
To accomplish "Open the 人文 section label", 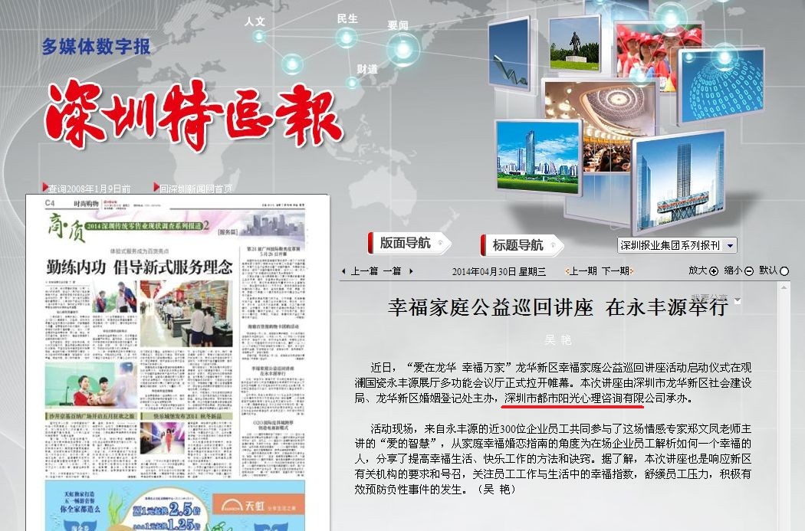I will [255, 21].
